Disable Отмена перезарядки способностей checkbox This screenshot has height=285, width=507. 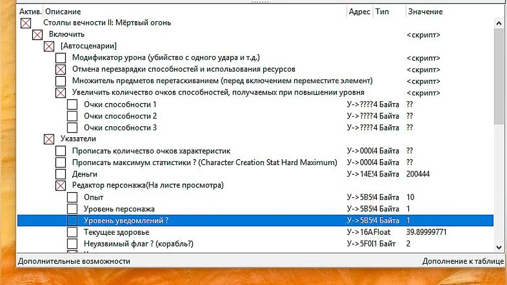[61, 69]
